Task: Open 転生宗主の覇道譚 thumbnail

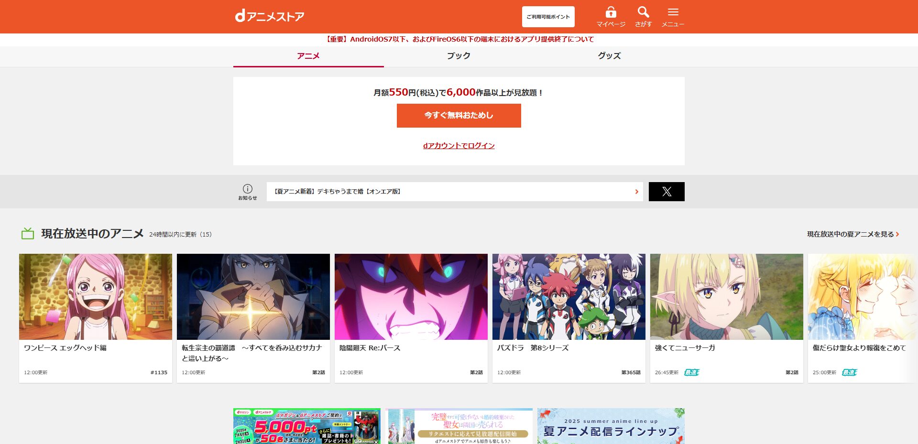Action: 253,297
